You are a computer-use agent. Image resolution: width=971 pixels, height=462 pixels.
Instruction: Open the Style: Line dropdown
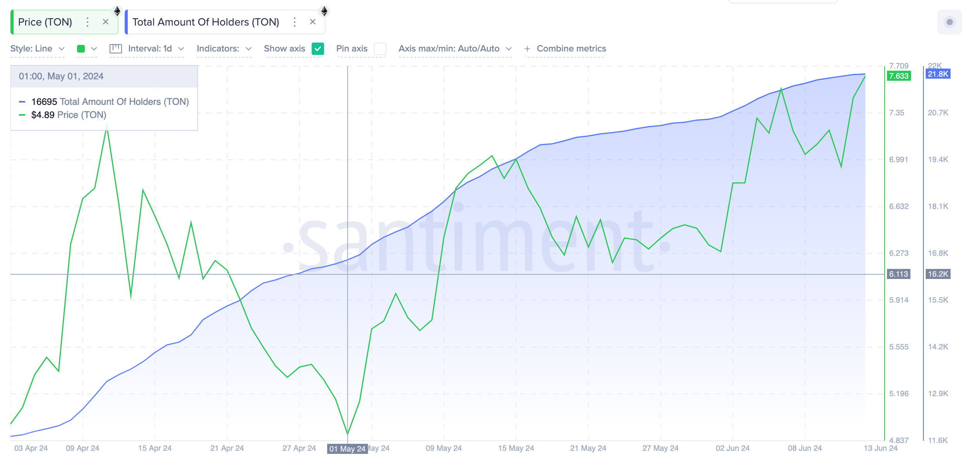[38, 49]
